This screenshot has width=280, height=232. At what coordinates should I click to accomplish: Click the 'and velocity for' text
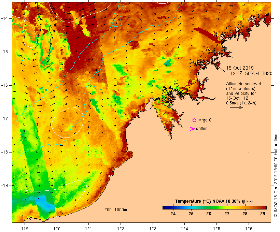coord(241,93)
